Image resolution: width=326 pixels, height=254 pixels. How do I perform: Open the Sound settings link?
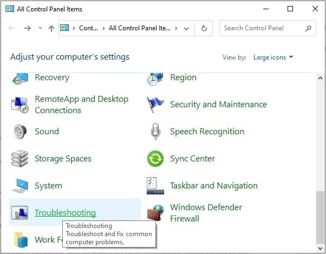pos(47,132)
